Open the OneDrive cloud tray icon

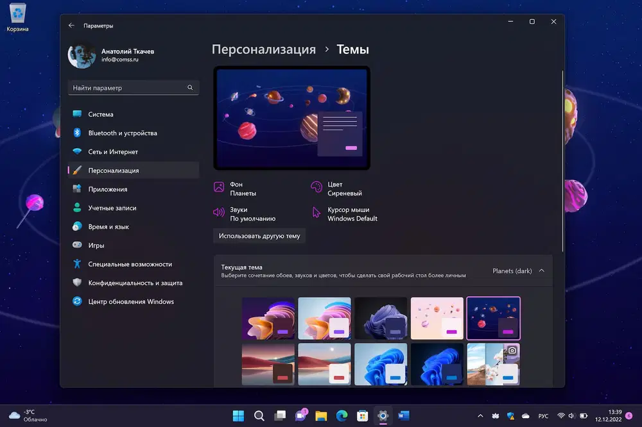point(526,416)
